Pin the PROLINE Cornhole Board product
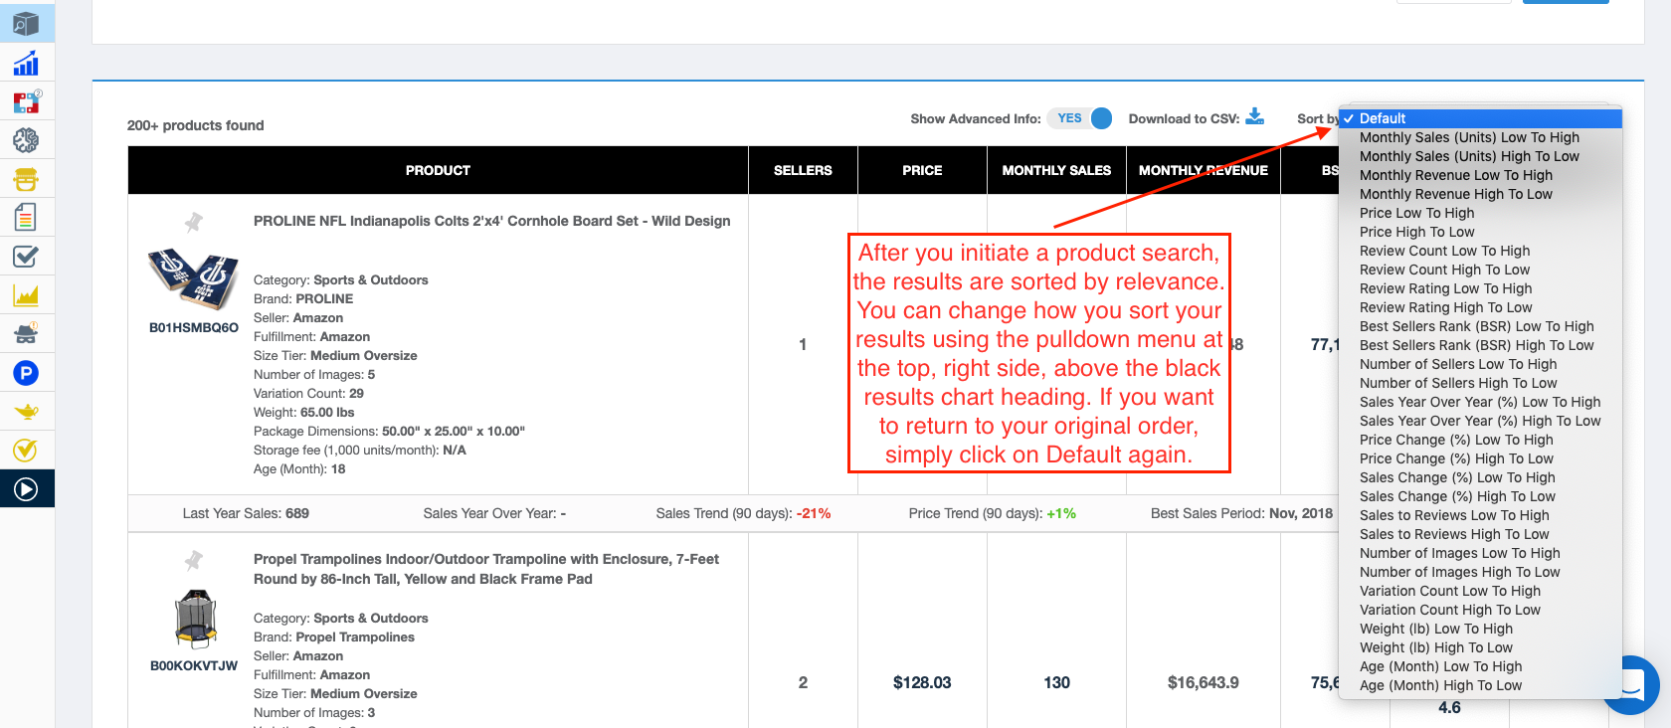This screenshot has height=728, width=1671. [194, 222]
